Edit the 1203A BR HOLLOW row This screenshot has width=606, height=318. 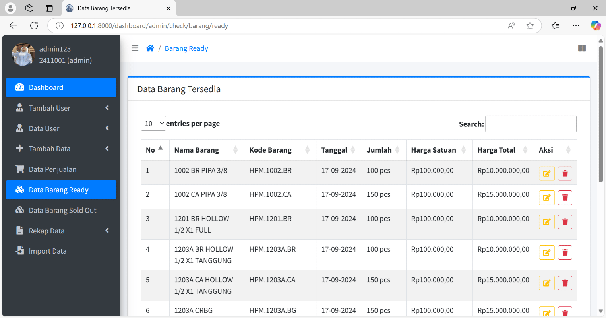(547, 252)
